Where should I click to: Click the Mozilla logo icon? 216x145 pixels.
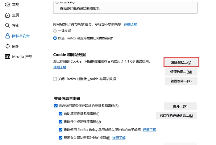pos(7,56)
